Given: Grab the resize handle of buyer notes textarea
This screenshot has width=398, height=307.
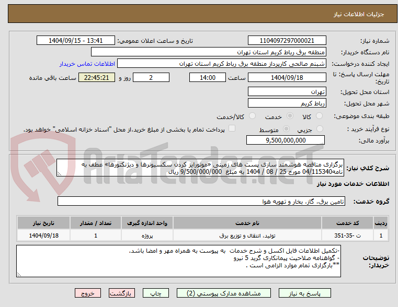Looking at the screenshot, I should coord(19,274).
